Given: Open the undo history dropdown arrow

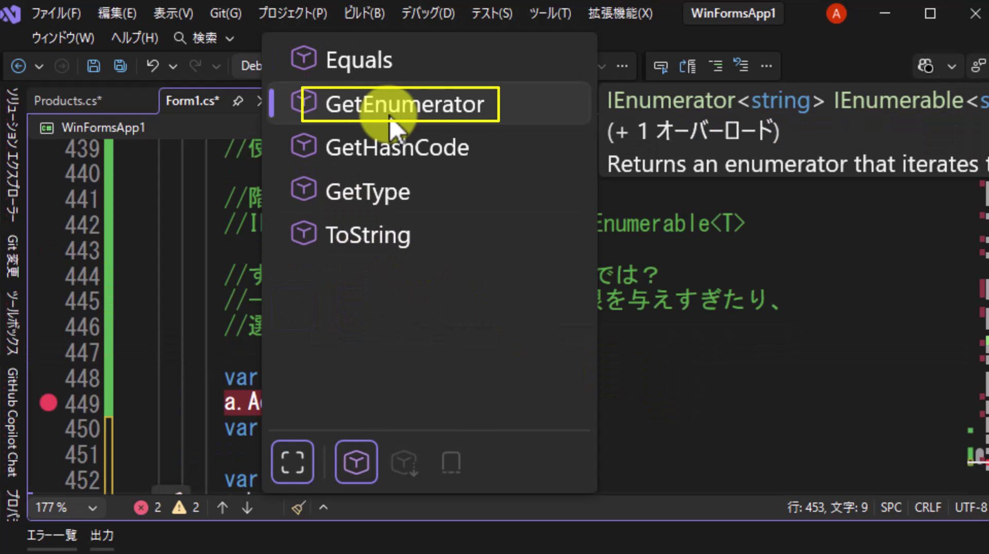Looking at the screenshot, I should click(x=173, y=66).
